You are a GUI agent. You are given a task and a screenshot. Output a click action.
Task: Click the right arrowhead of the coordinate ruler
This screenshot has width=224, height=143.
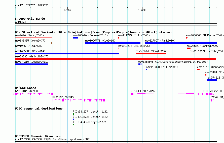(x=216, y=8)
